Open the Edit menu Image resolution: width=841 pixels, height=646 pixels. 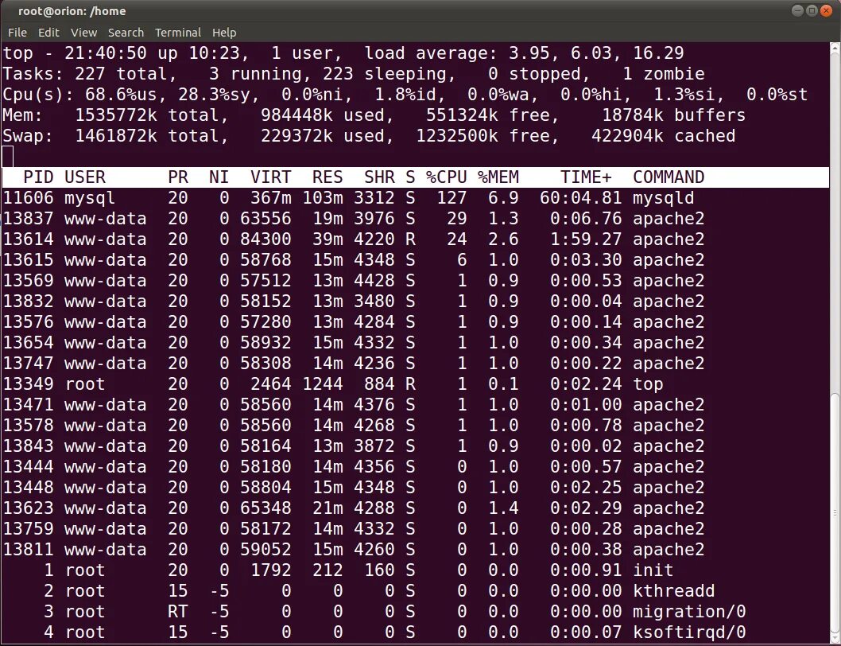[x=48, y=32]
